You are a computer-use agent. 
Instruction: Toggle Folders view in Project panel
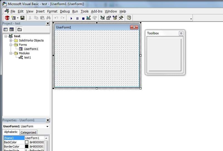[x=20, y=29]
